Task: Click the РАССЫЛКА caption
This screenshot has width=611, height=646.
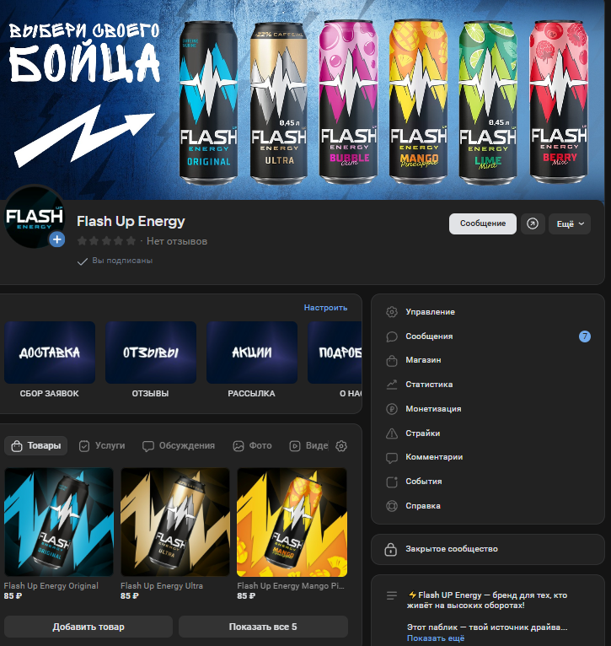Action: [252, 394]
